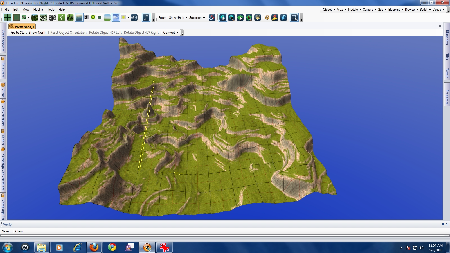Toggle the grid display icon

coord(7,17)
